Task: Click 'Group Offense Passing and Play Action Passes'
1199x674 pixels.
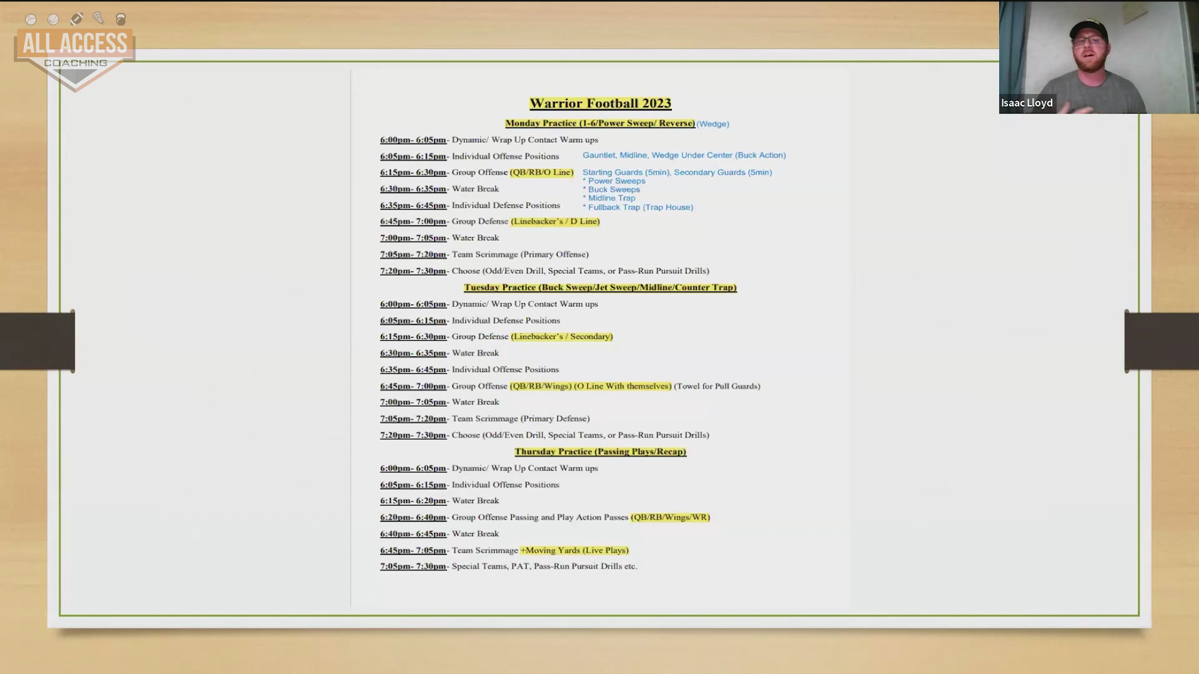Action: (540, 517)
